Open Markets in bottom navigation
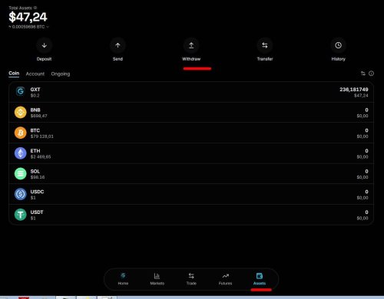This screenshot has height=299, width=384. [x=157, y=279]
